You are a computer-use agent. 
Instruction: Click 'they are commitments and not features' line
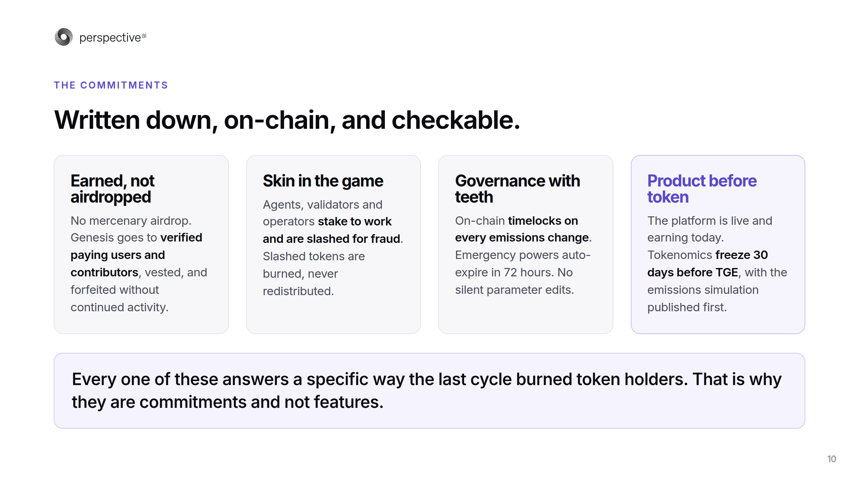[x=227, y=402]
